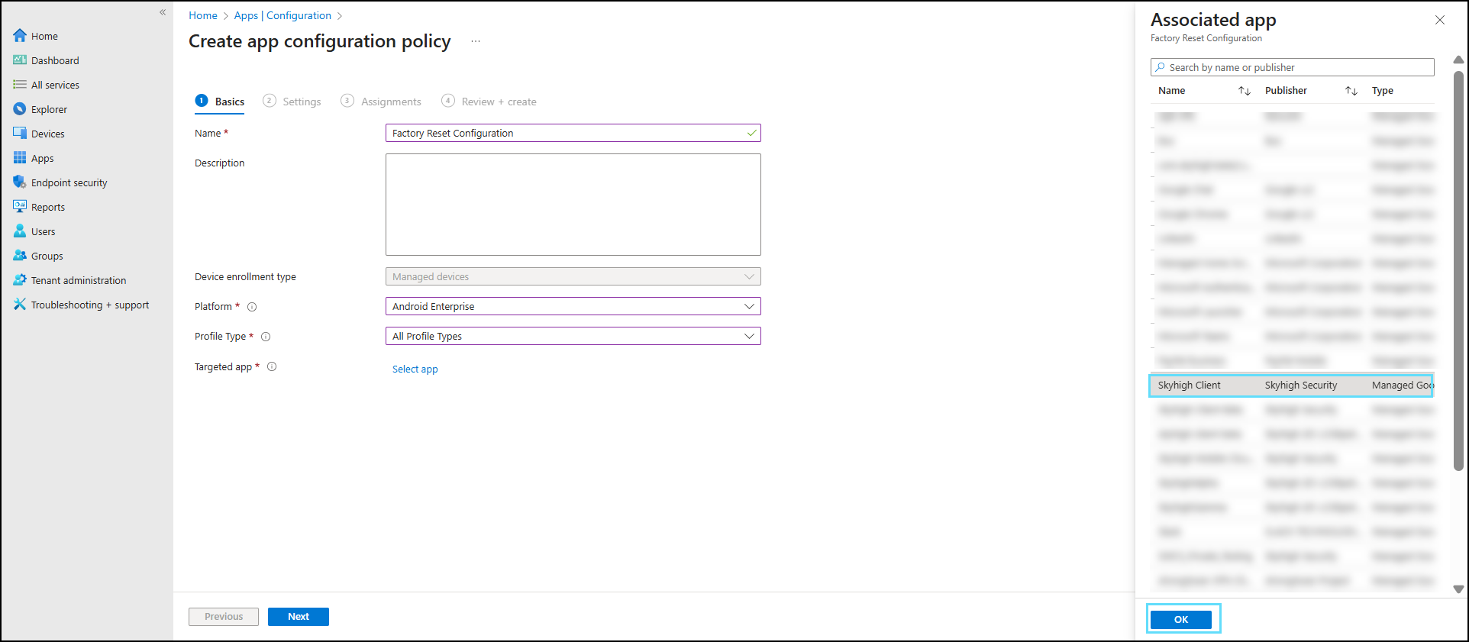1469x642 pixels.
Task: Click the Next button
Action: pos(298,617)
